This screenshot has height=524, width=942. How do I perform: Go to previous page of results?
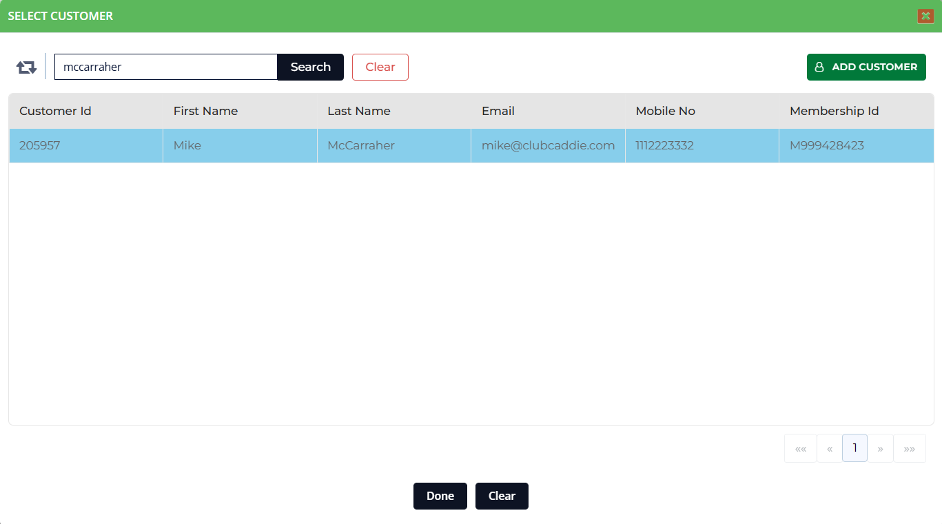(x=829, y=448)
